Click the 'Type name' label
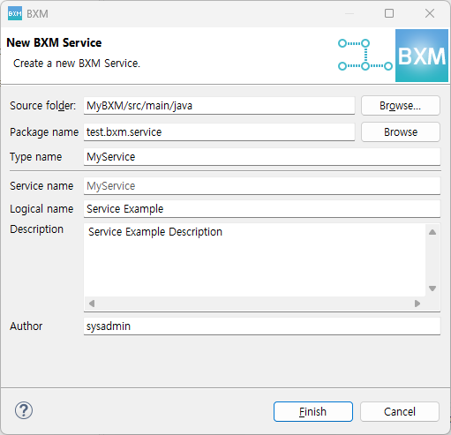This screenshot has width=451, height=435. coord(36,157)
